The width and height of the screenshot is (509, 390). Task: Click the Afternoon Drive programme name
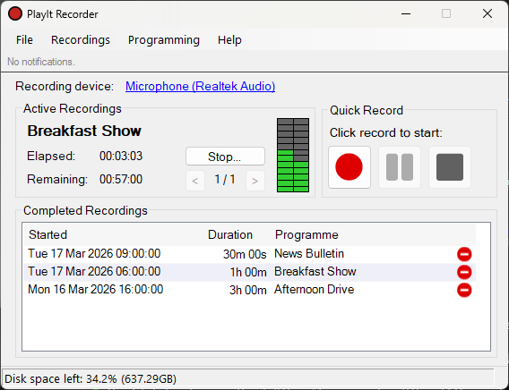pos(314,289)
